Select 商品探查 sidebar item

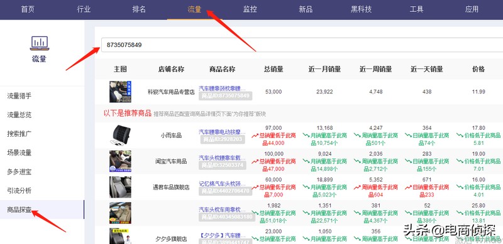click(x=19, y=210)
